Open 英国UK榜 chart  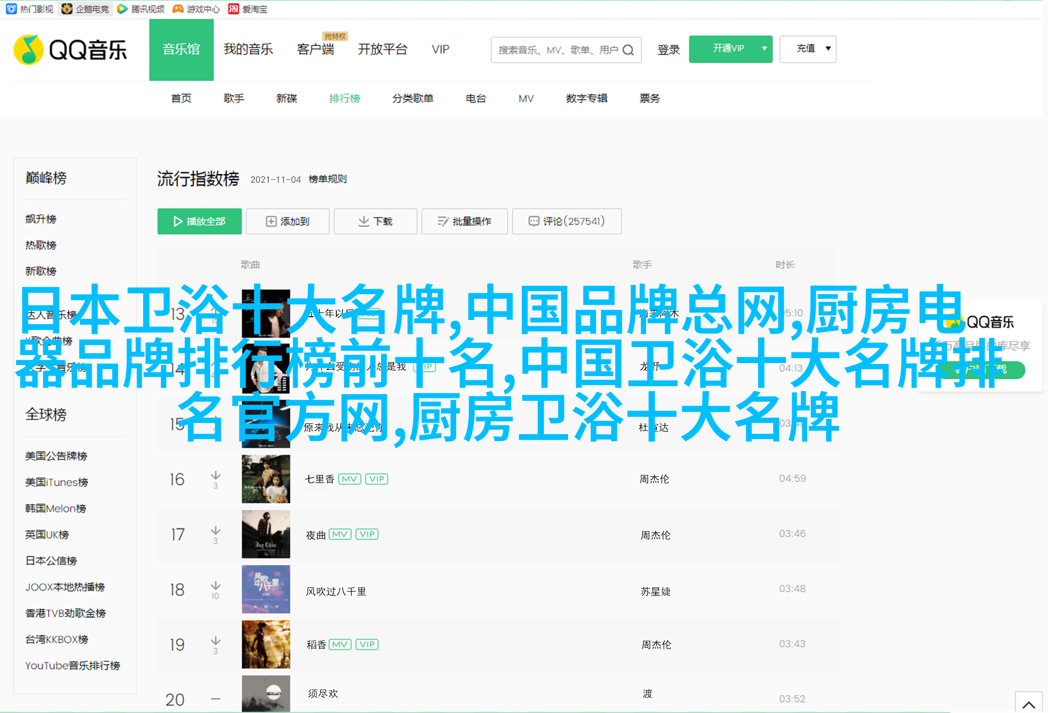click(47, 535)
